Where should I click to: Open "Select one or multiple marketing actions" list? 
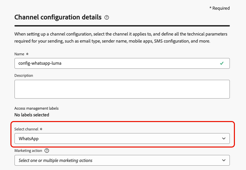(118, 160)
